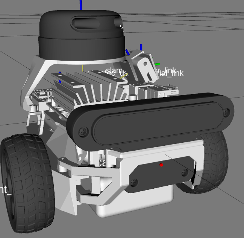
Task: Click the red dot on lower sensor
Action: (x=161, y=165)
